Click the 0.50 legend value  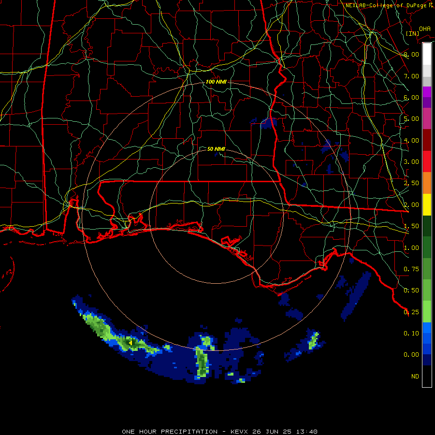click(411, 290)
